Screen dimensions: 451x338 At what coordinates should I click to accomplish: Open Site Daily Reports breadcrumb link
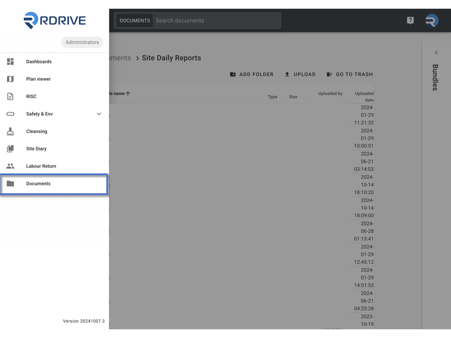tap(171, 58)
